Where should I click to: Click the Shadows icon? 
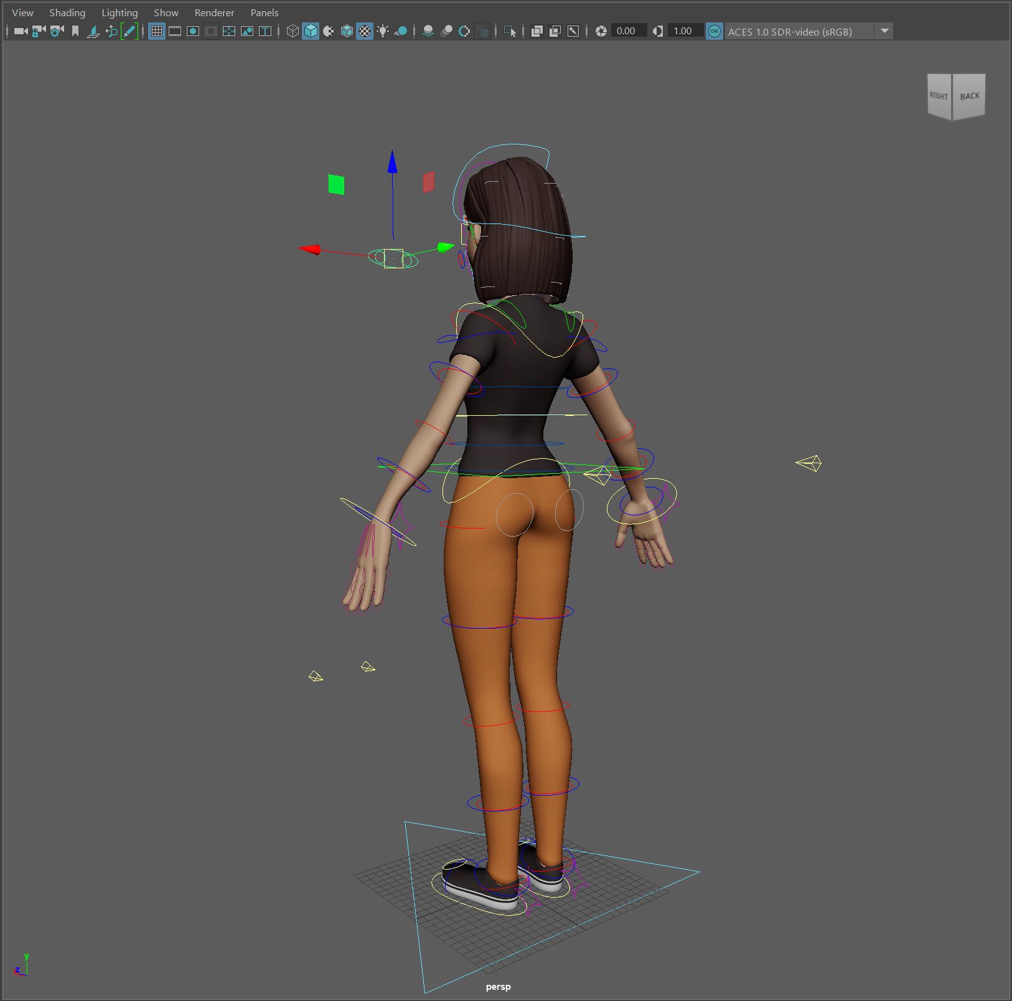[x=401, y=31]
